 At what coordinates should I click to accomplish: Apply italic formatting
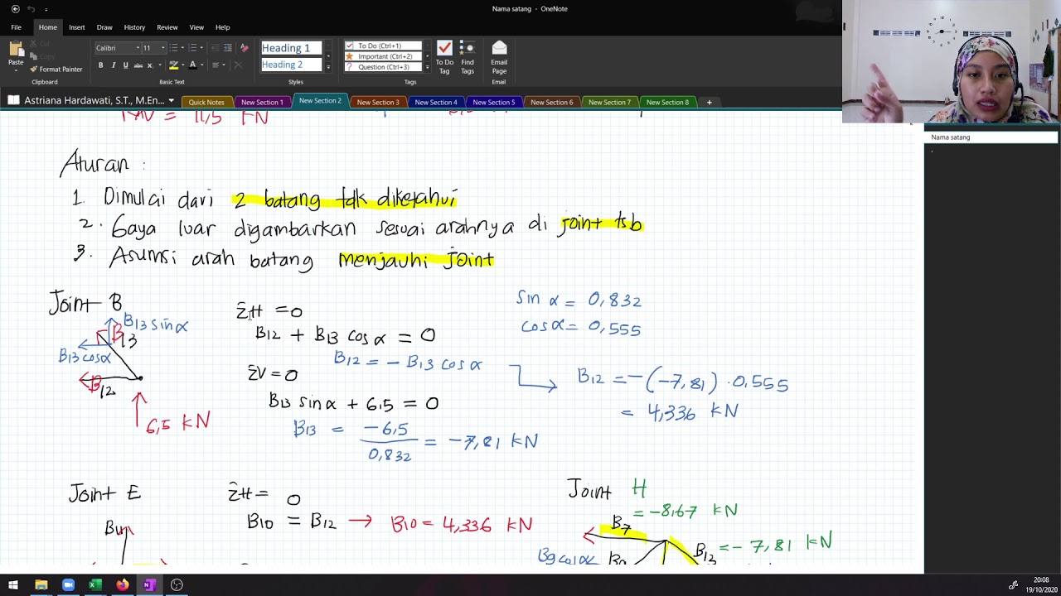click(x=114, y=65)
